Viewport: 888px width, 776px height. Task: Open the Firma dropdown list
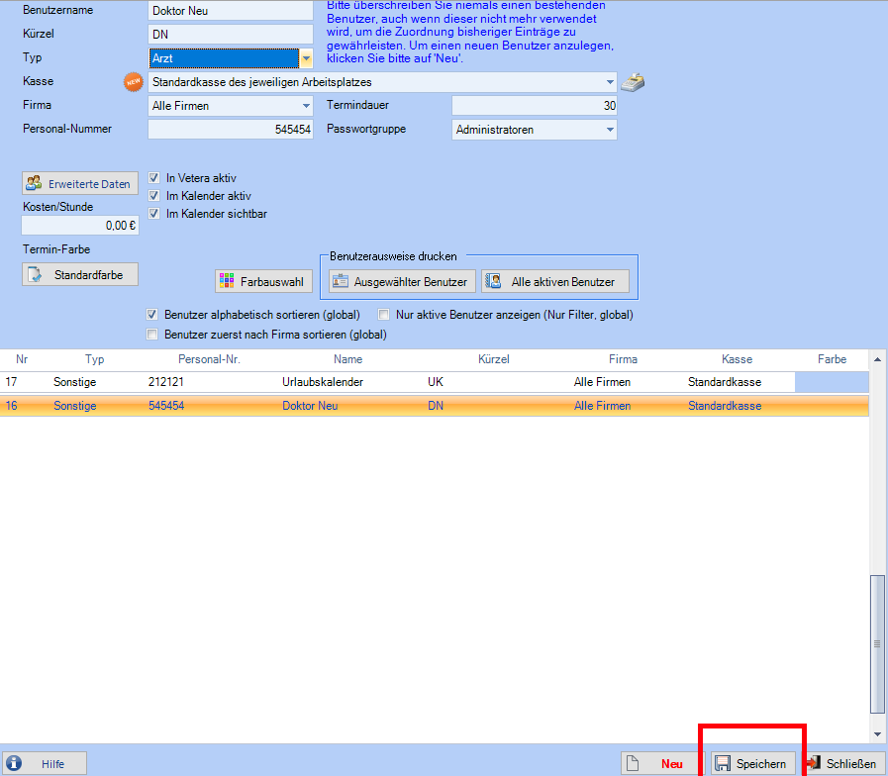point(306,106)
